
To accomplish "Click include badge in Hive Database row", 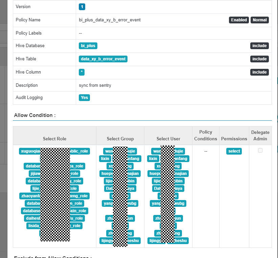I will 259,46.
